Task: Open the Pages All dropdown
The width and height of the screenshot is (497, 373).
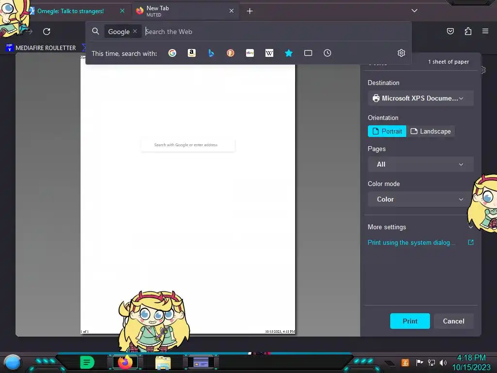Action: tap(421, 164)
